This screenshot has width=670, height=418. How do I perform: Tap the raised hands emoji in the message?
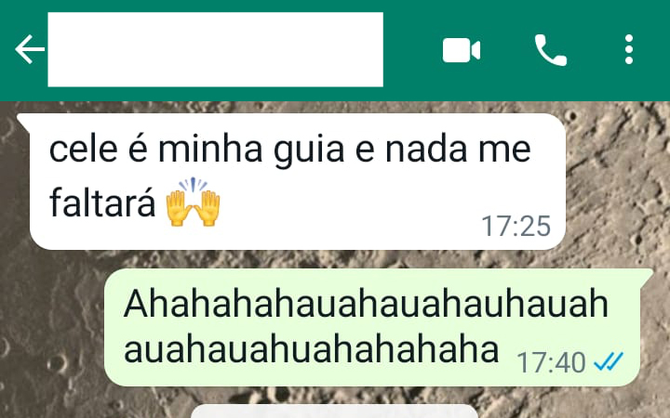(193, 202)
